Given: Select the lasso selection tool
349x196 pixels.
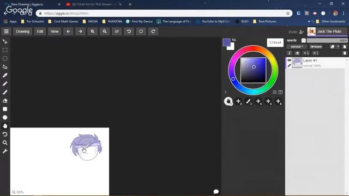Looking at the screenshot, I should click(5, 67).
